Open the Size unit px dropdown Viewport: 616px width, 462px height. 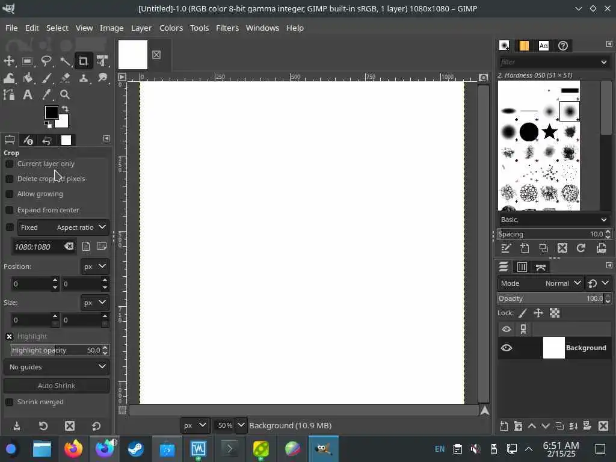pos(94,303)
